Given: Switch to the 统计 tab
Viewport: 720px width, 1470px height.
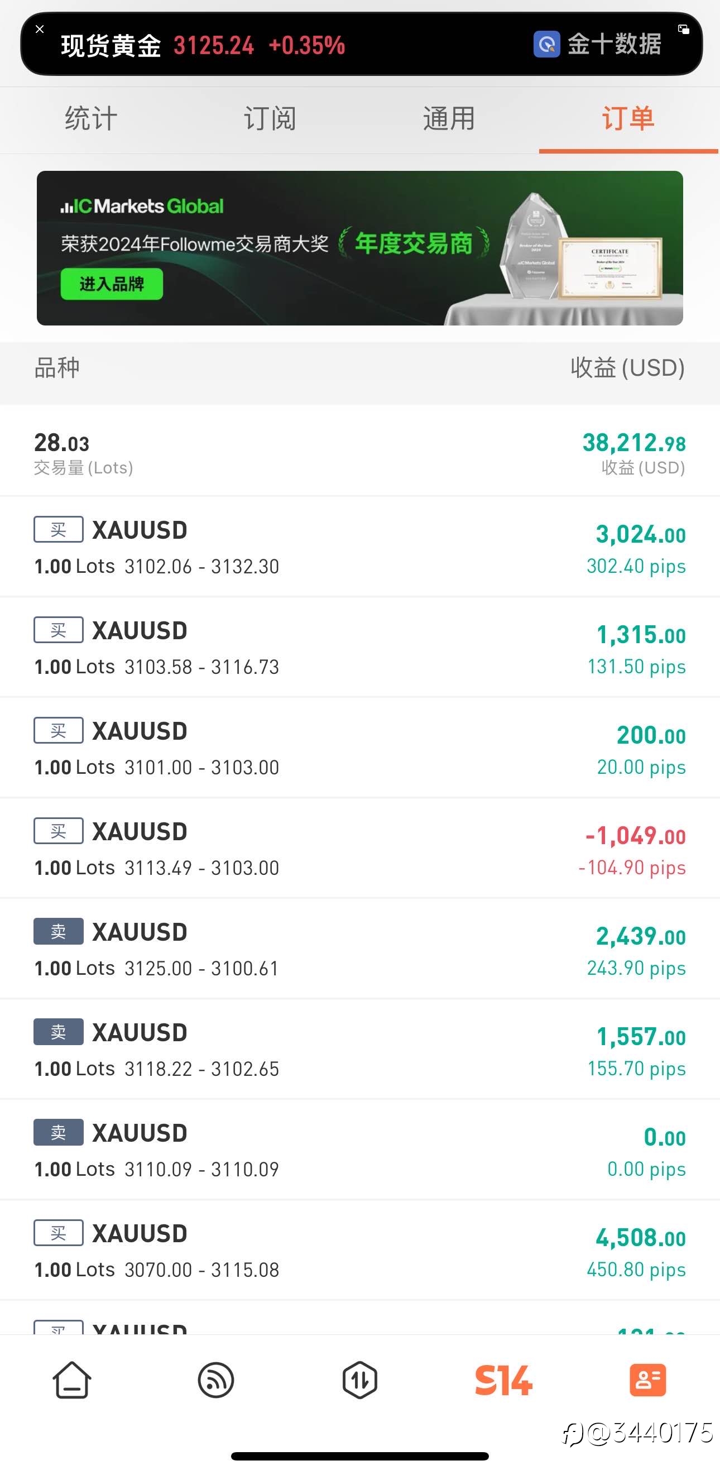Looking at the screenshot, I should coord(91,119).
